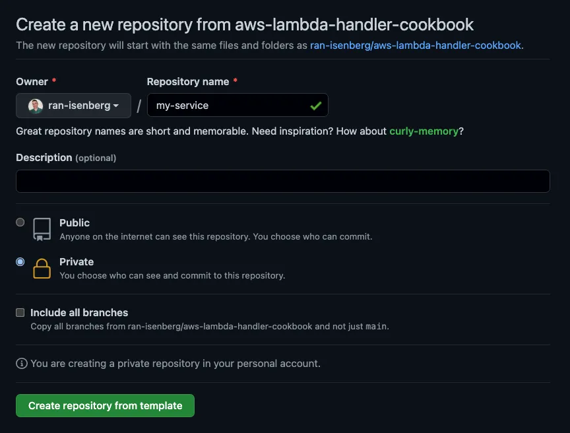Image resolution: width=570 pixels, height=433 pixels.
Task: Click the caret arrow next to ran-isenberg
Action: click(x=116, y=106)
